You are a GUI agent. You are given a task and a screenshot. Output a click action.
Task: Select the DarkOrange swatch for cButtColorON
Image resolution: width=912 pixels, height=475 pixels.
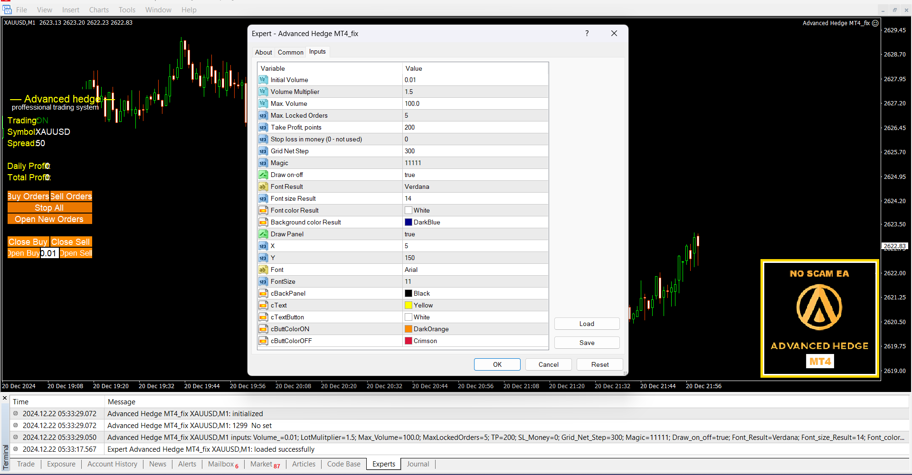point(408,329)
